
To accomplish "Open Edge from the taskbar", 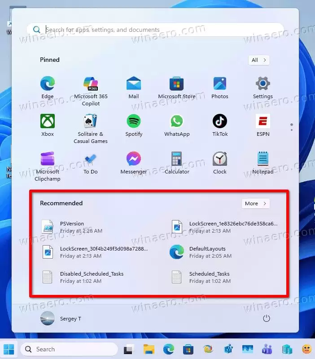I will 169,350.
